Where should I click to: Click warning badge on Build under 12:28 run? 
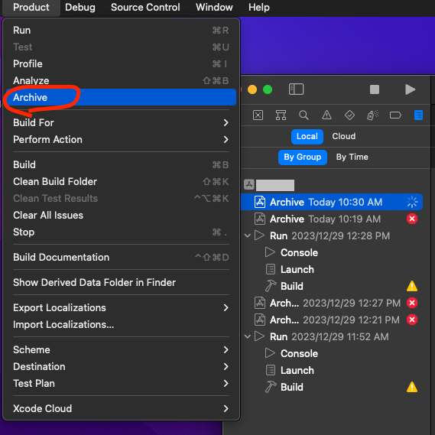[412, 286]
